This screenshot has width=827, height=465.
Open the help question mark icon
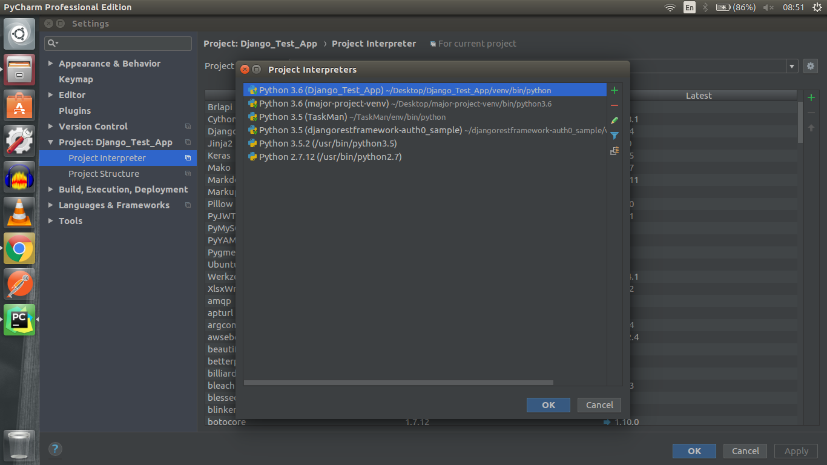point(55,449)
